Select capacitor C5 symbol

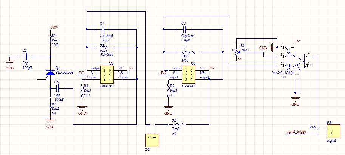pyautogui.click(x=25, y=57)
